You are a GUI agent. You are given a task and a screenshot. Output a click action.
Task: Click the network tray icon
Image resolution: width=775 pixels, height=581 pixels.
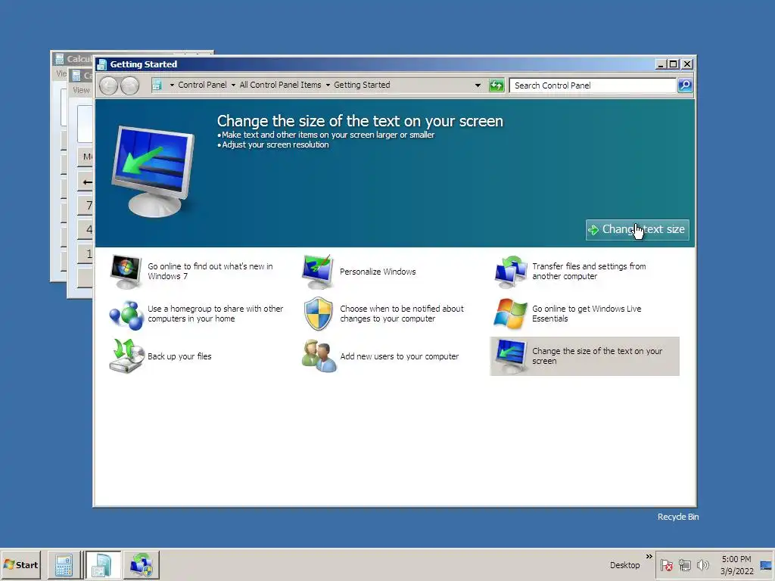tap(684, 565)
